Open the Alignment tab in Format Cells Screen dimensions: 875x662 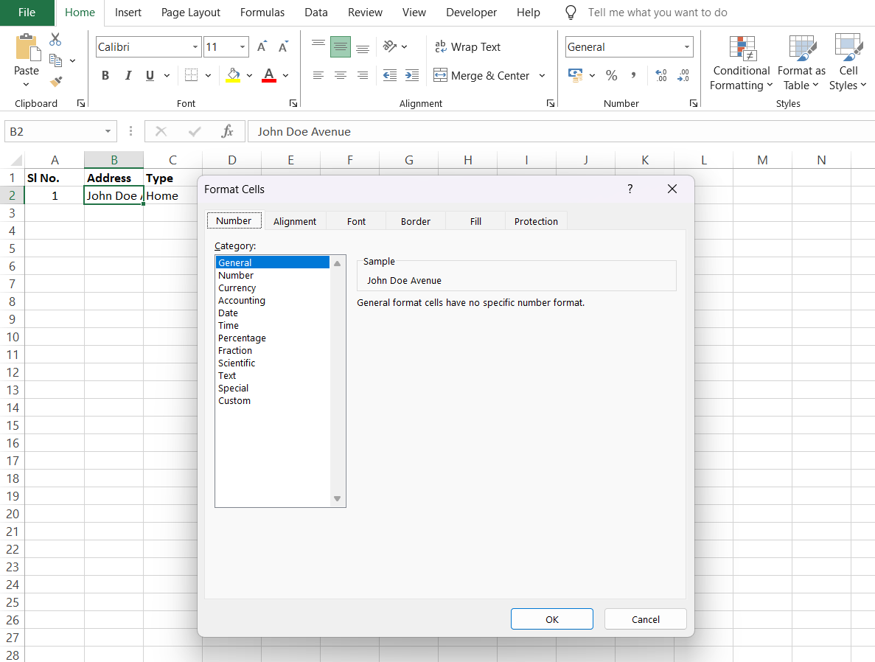click(x=295, y=222)
